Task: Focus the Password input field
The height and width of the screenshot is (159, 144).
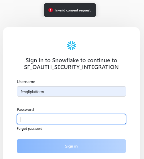Action: [71, 119]
